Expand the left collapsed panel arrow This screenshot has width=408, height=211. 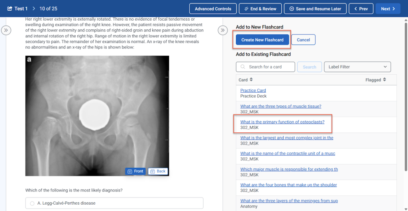click(6, 30)
